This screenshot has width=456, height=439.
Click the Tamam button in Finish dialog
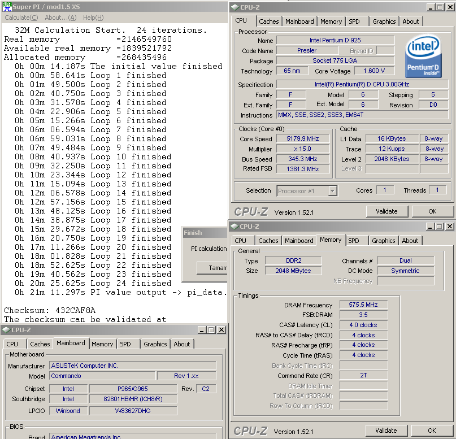point(212,268)
